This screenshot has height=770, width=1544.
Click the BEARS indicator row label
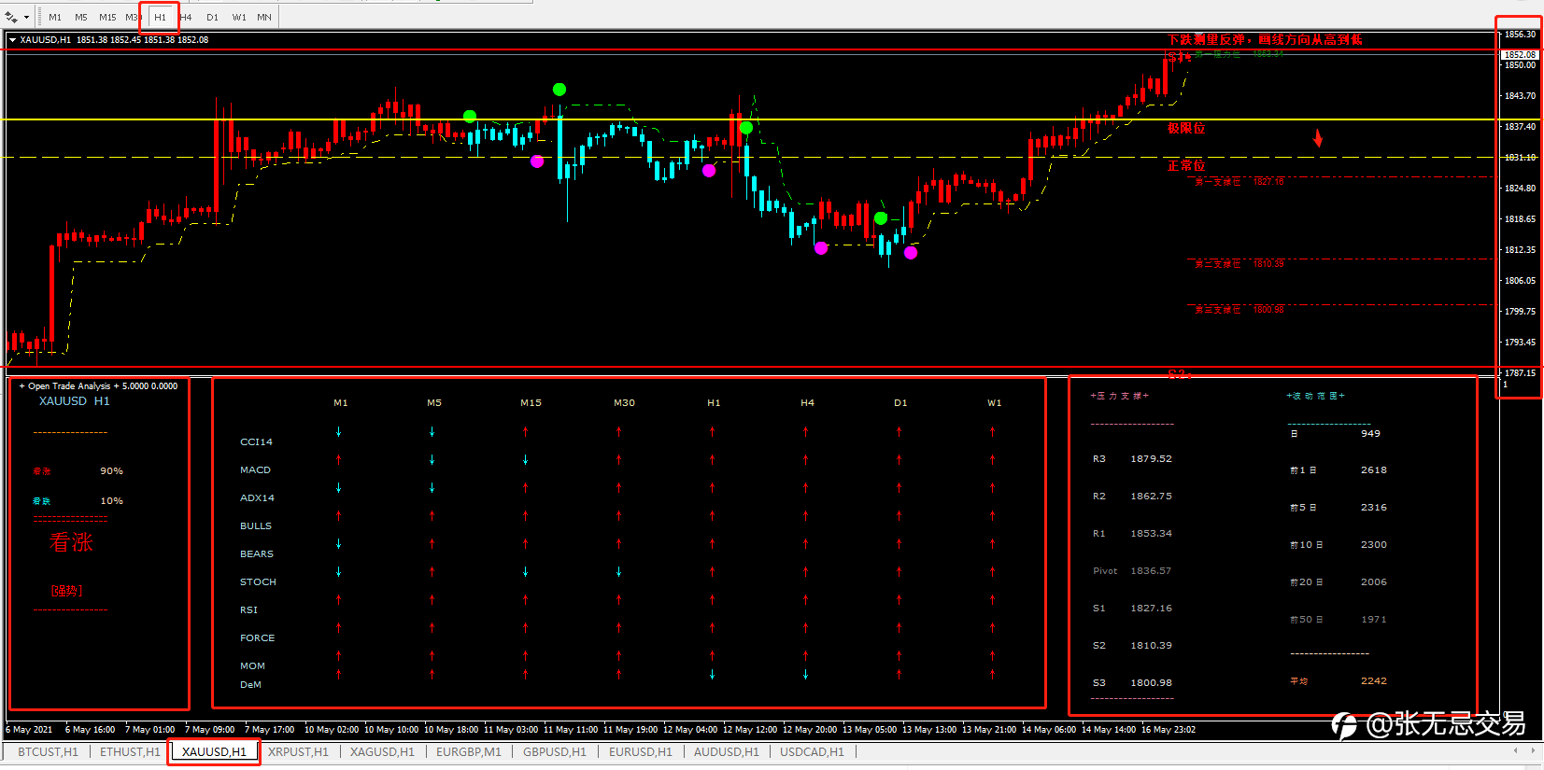[257, 554]
